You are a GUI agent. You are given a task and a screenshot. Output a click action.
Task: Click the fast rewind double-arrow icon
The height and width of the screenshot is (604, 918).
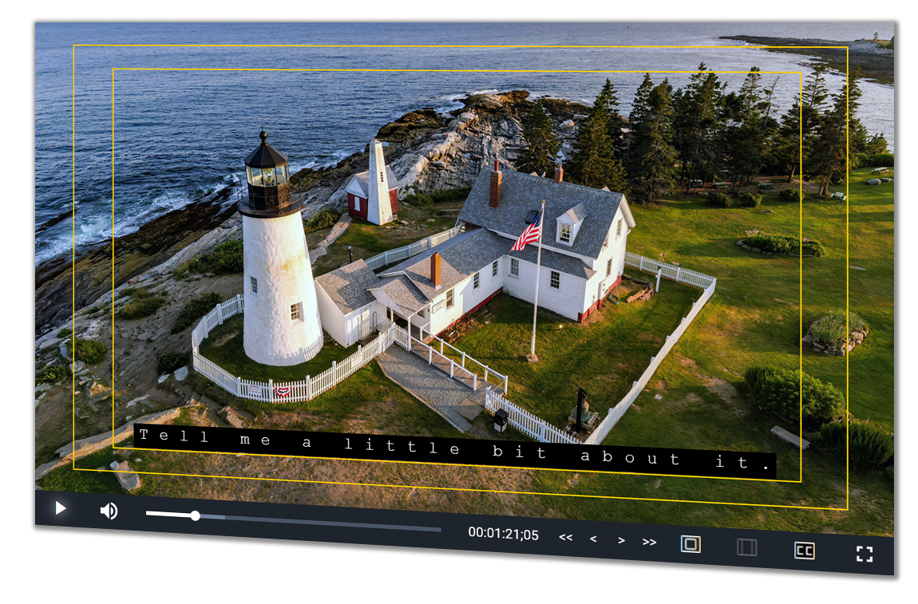click(565, 538)
